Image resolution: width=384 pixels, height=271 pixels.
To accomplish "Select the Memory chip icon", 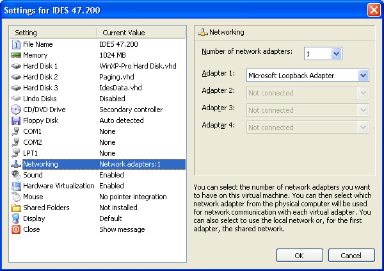I will (16, 55).
